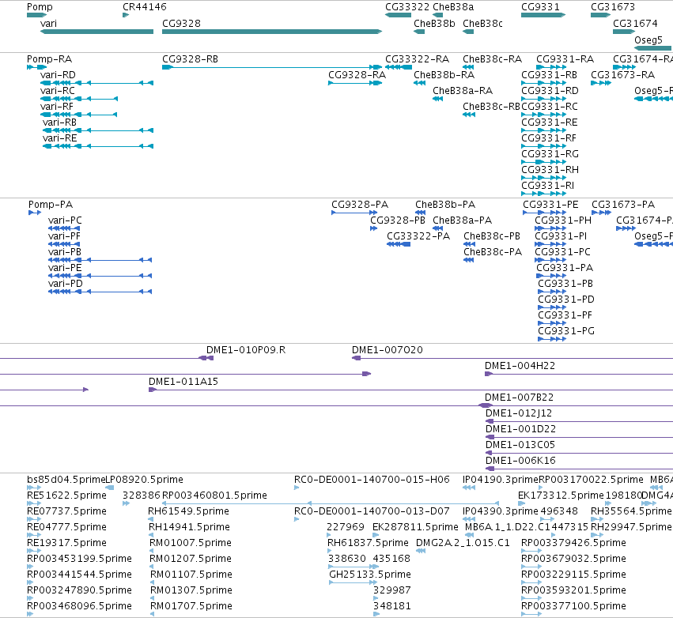The image size is (673, 618).
Task: Select the CheB38c-RA transcript label
Action: [493, 59]
